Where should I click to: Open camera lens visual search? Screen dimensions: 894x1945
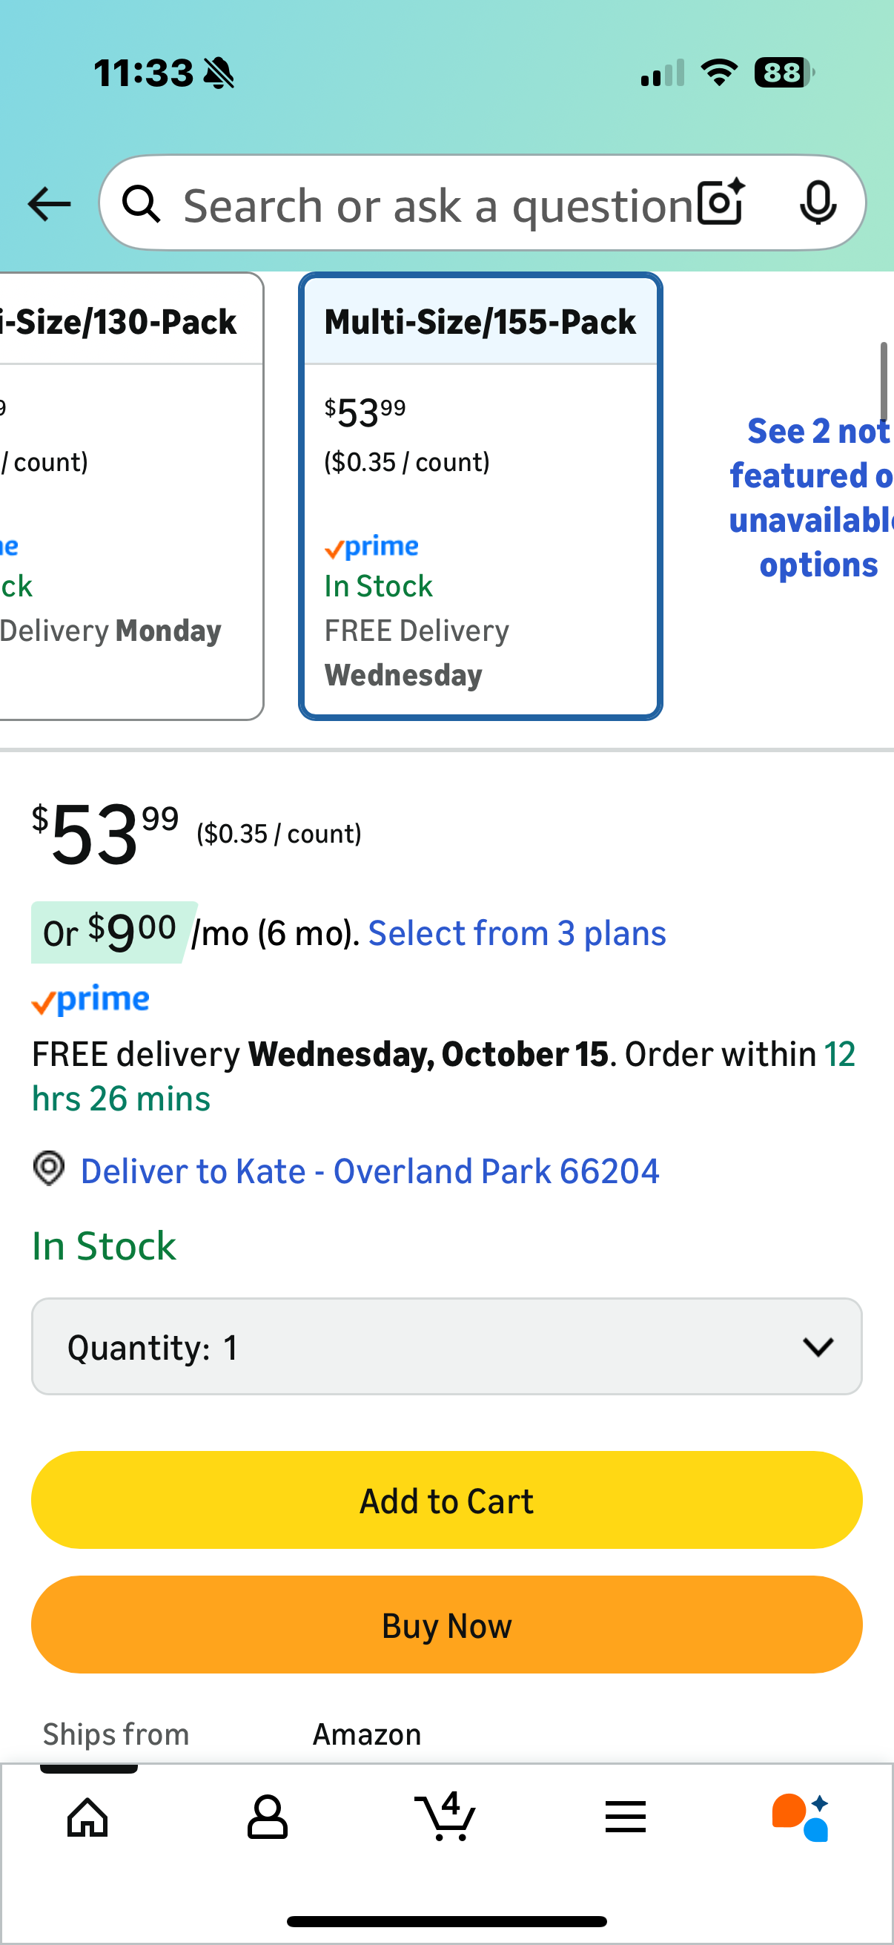pos(721,203)
